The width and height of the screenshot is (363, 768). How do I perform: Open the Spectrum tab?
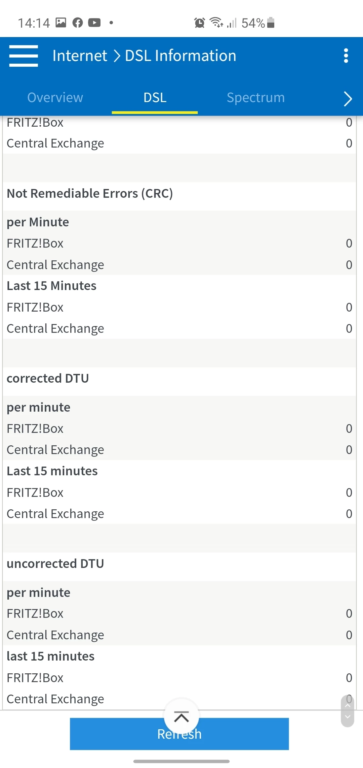point(256,98)
